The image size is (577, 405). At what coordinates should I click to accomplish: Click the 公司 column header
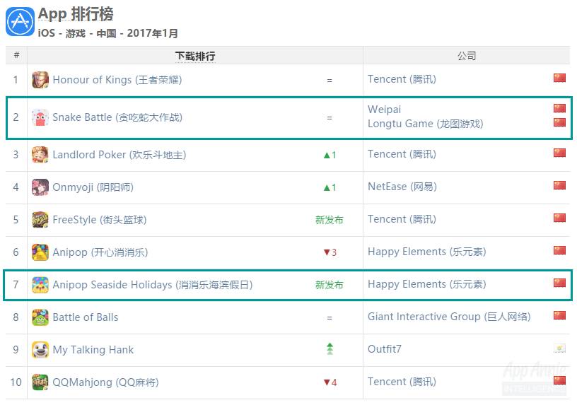[x=467, y=56]
